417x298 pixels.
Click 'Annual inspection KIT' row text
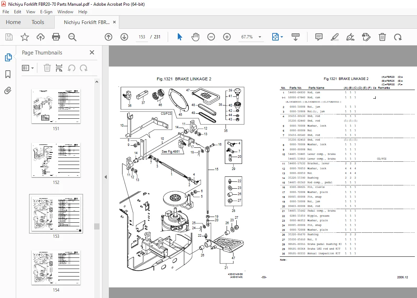pos(324,254)
